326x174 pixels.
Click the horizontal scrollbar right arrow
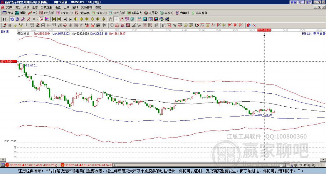(284, 165)
